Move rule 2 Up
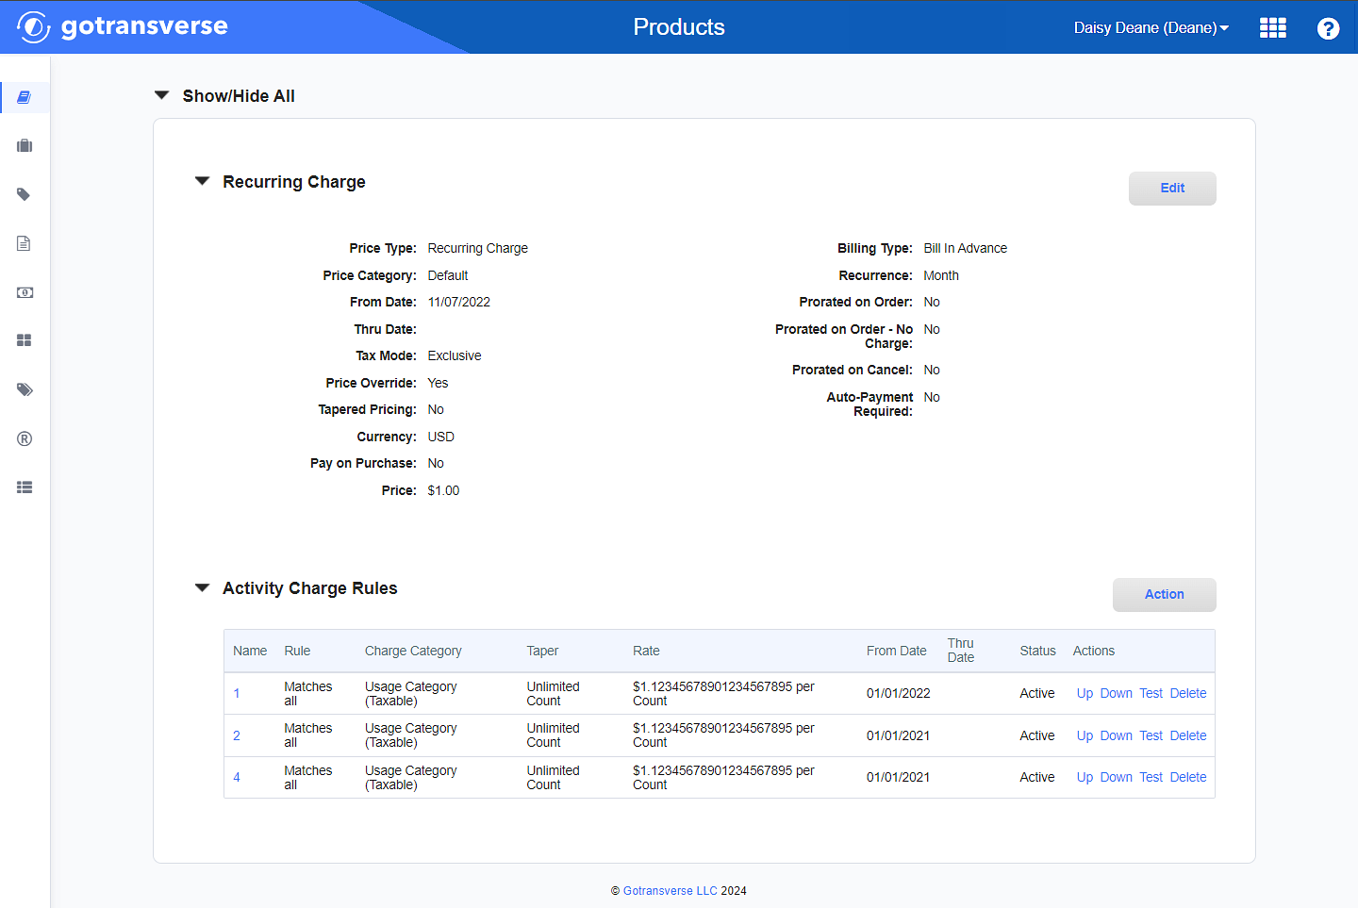Image resolution: width=1358 pixels, height=908 pixels. 1085,735
